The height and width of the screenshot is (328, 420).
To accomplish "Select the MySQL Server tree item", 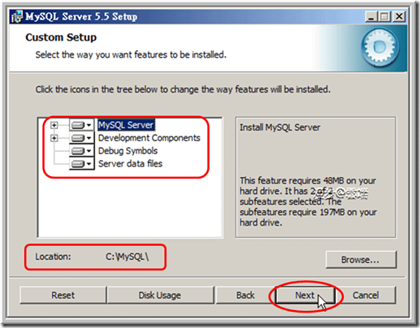I will [x=126, y=125].
